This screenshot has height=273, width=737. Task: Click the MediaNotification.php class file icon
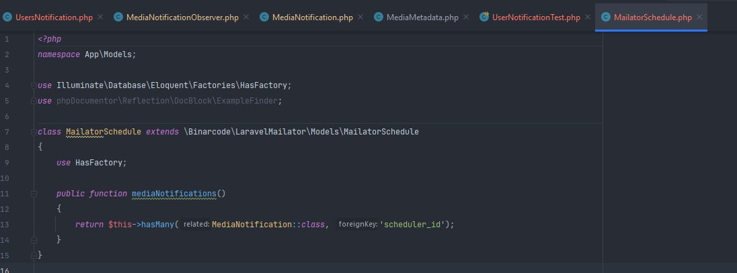pyautogui.click(x=264, y=17)
